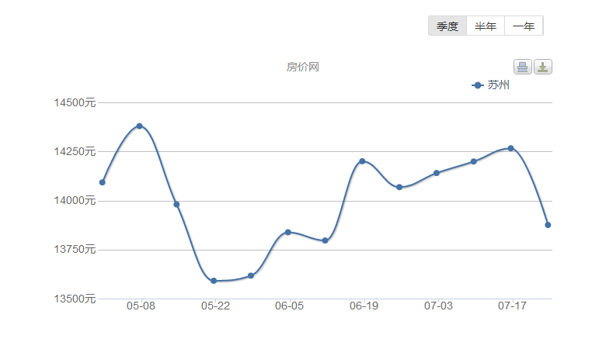Click the last data point on the line

coord(548,225)
